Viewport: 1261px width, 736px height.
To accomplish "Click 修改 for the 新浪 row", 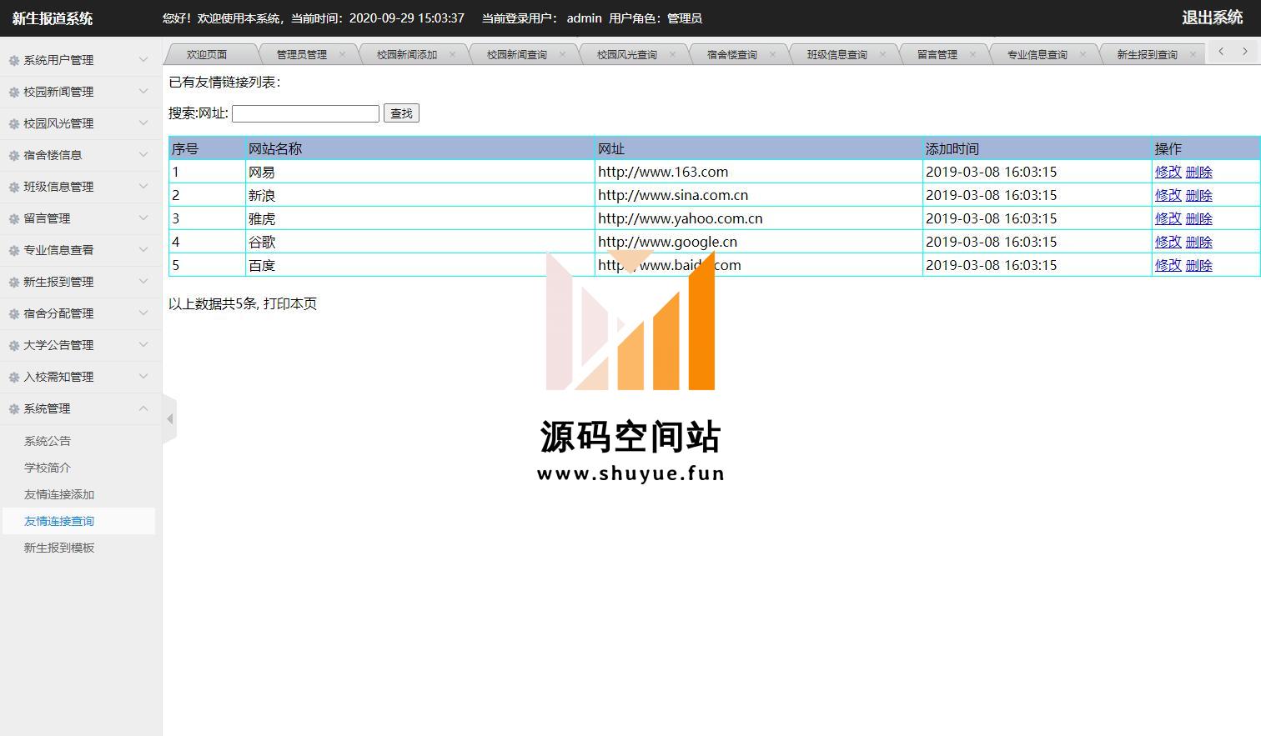I will tap(1168, 195).
